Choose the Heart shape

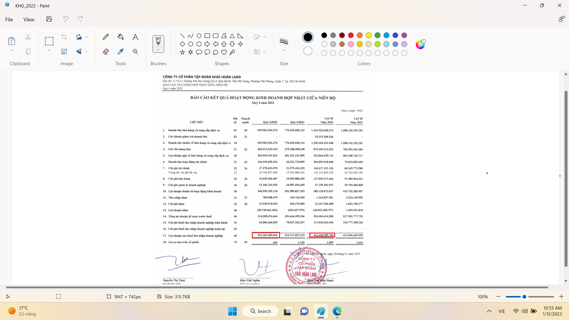coord(224,52)
